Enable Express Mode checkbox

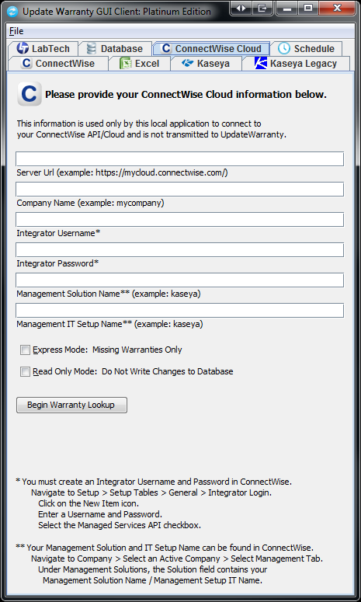point(25,350)
